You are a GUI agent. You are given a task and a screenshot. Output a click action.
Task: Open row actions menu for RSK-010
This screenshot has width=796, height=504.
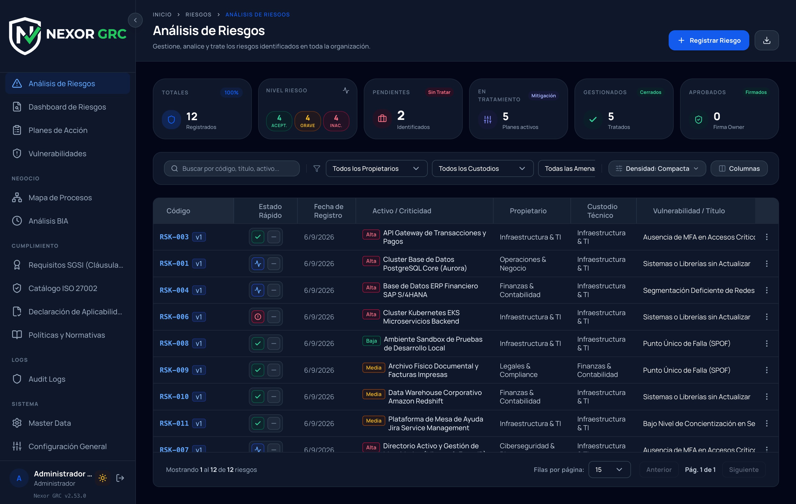pyautogui.click(x=767, y=397)
